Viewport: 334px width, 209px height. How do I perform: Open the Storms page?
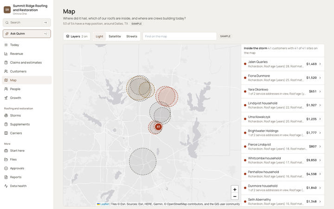point(27,115)
